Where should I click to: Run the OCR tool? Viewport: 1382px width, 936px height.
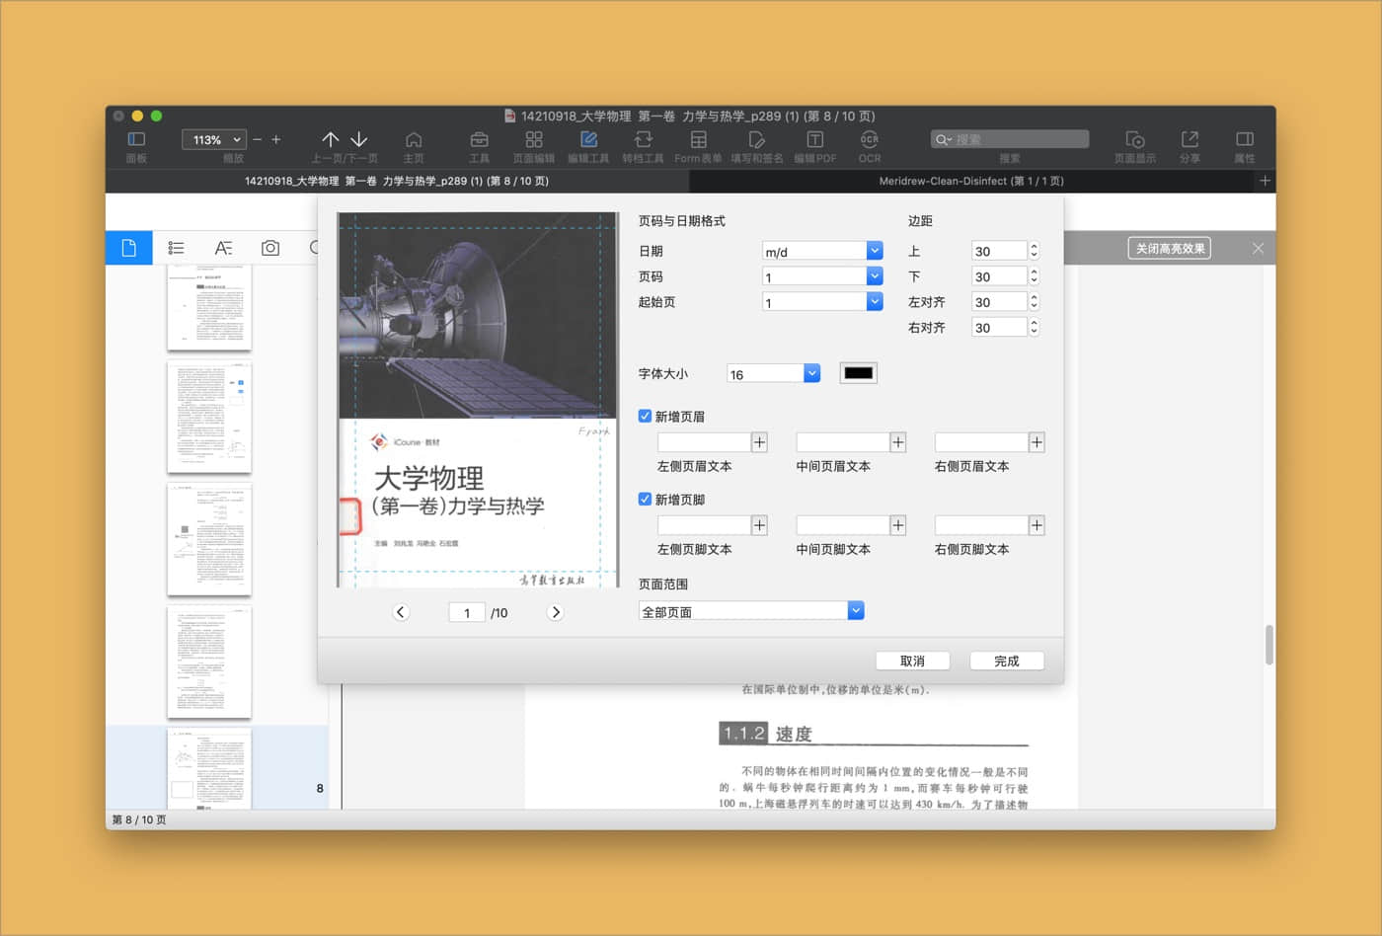click(x=869, y=139)
